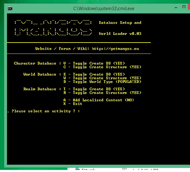This screenshot has height=172, width=190.
Task: Click 'E - Toggle Create DB (YES)' line
Action: tap(94, 74)
